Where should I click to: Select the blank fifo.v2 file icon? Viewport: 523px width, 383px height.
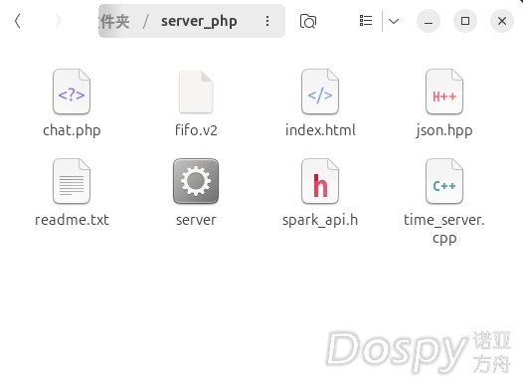196,92
